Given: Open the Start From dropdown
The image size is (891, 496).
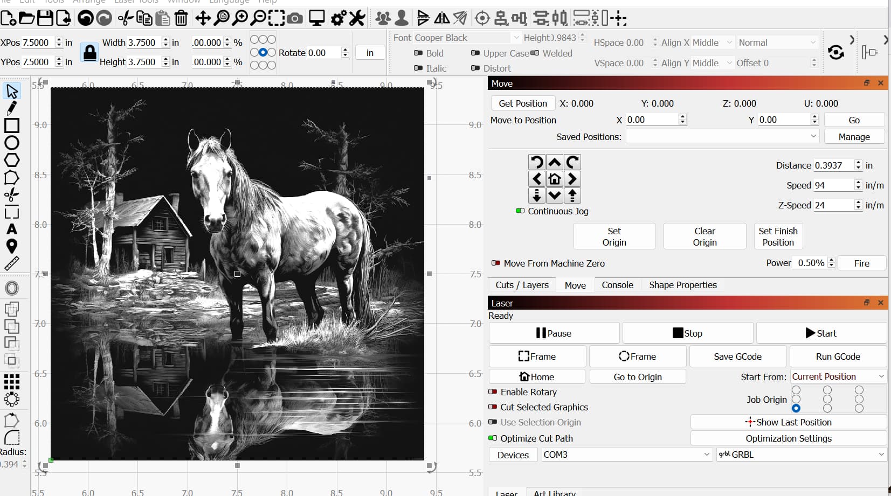Looking at the screenshot, I should [838, 376].
